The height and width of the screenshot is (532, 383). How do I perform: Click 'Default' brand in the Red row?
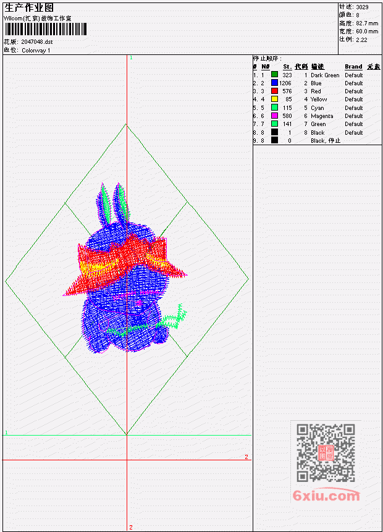coord(353,91)
